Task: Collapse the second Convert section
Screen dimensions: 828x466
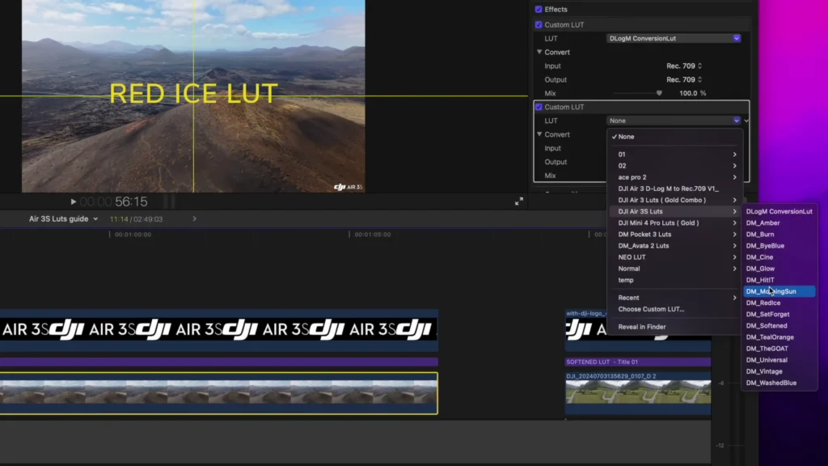Action: pyautogui.click(x=539, y=135)
